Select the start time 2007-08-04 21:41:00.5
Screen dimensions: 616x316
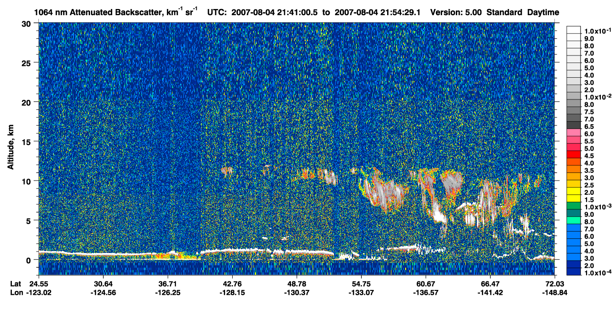point(275,12)
